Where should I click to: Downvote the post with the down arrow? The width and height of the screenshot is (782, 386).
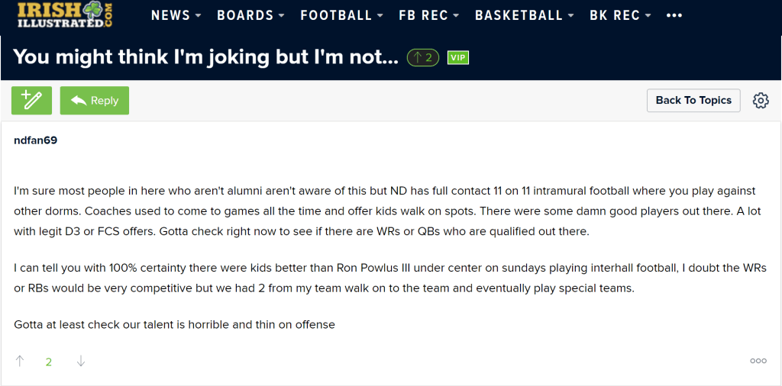[x=81, y=362]
